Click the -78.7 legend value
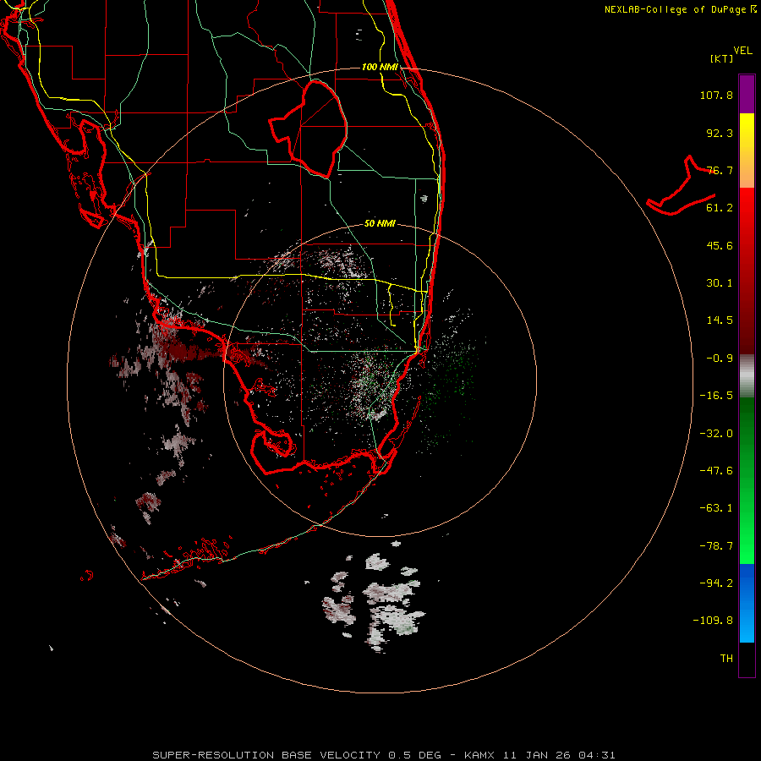The width and height of the screenshot is (761, 761). (716, 546)
